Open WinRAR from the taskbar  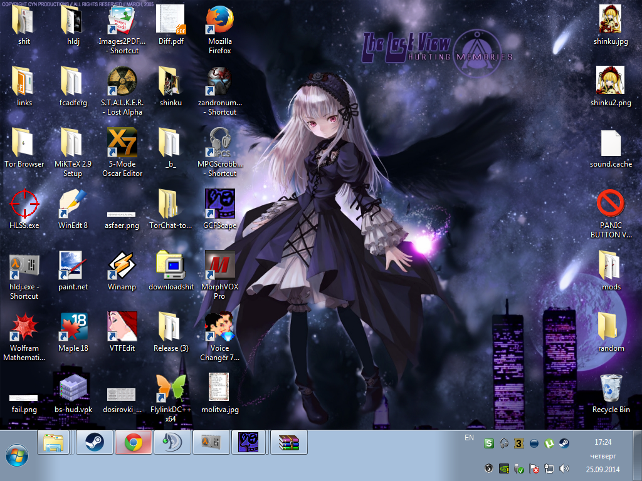[288, 442]
